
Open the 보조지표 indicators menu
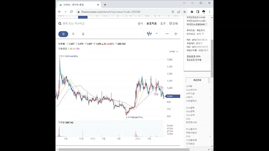[151, 24]
